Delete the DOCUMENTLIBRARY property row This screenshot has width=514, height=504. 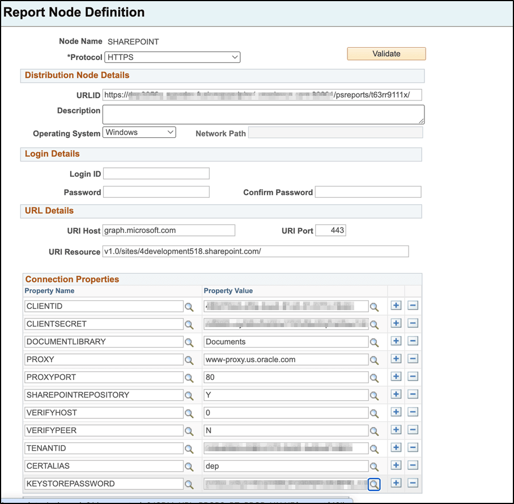[x=413, y=341]
